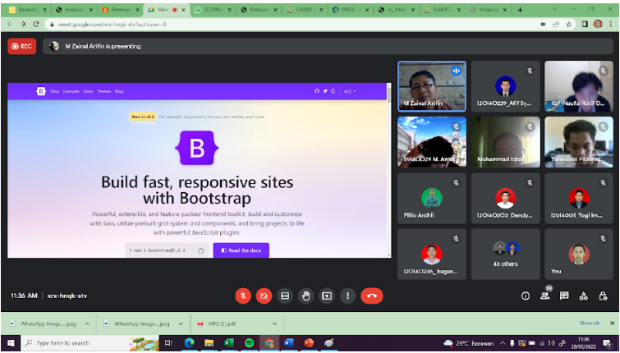The width and height of the screenshot is (620, 353).
Task: Expand options for first WhatsApp Image download
Action: [x=87, y=323]
